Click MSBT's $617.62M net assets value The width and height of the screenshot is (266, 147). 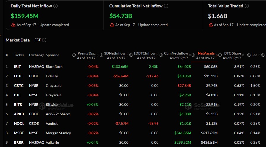pos(209,133)
